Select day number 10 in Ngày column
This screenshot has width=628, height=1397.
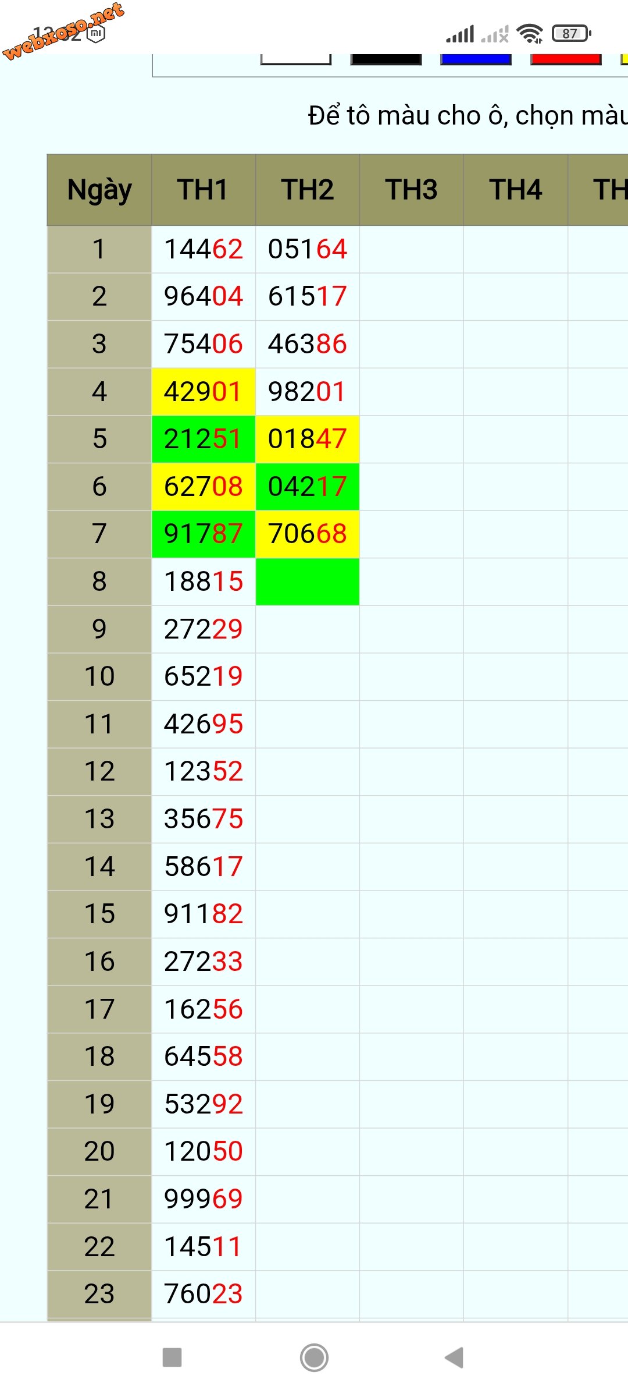tap(99, 677)
